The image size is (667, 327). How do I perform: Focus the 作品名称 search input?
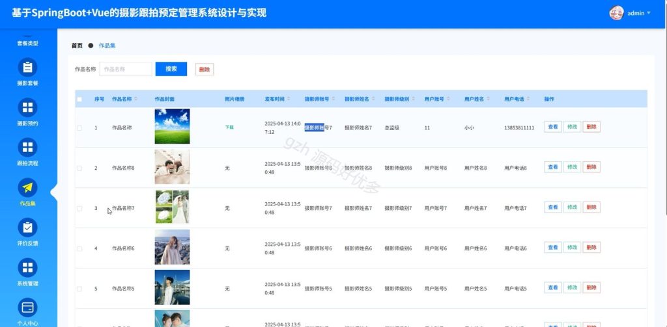click(126, 69)
